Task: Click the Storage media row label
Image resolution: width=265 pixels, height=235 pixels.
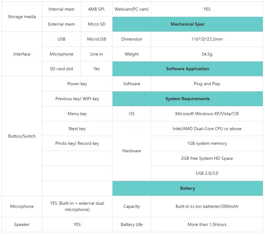Action: pos(22,17)
